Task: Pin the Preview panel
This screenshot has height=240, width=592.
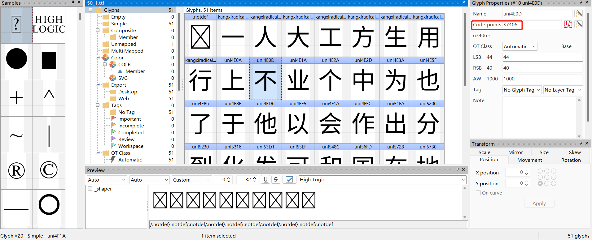Action: [458, 169]
